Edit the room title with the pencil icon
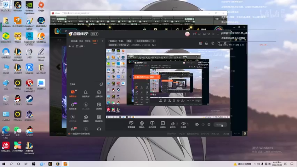The height and width of the screenshot is (167, 297). [x=153, y=41]
